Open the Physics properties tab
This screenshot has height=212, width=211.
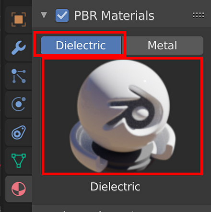(19, 104)
